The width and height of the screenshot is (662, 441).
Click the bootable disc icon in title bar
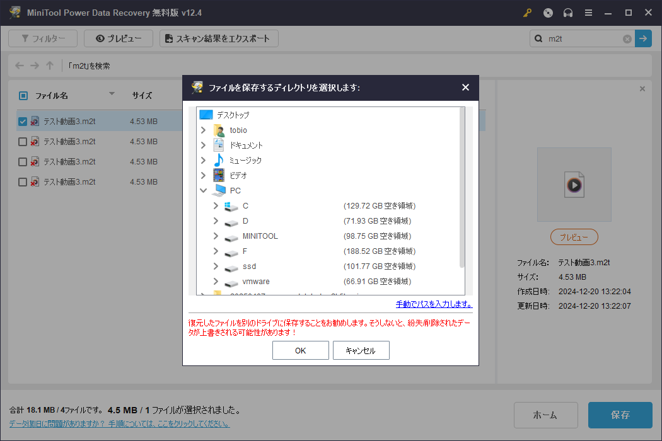pos(548,13)
